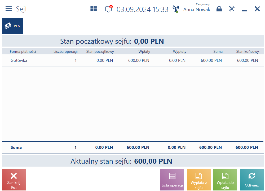Sort by Stan końcowy column header
The width and height of the screenshot is (265, 191).
point(248,52)
